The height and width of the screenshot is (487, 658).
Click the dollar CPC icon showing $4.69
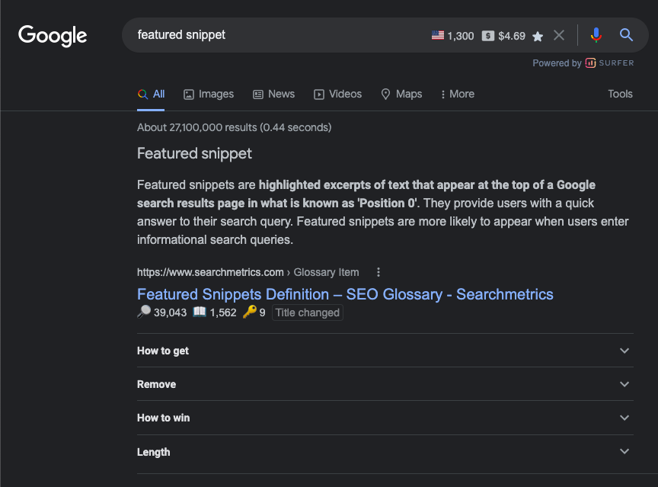tap(487, 35)
